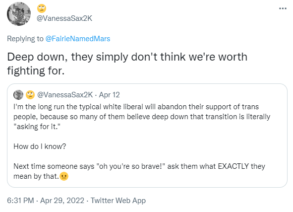Open the quoted tweet's @VanessaSax2K handle

coord(65,95)
